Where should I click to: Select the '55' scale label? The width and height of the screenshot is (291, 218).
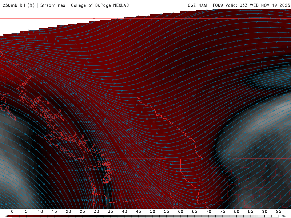[167, 211]
